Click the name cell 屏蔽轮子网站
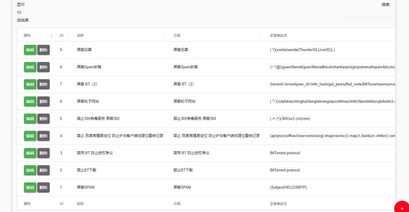The image size is (409, 212). pyautogui.click(x=88, y=101)
